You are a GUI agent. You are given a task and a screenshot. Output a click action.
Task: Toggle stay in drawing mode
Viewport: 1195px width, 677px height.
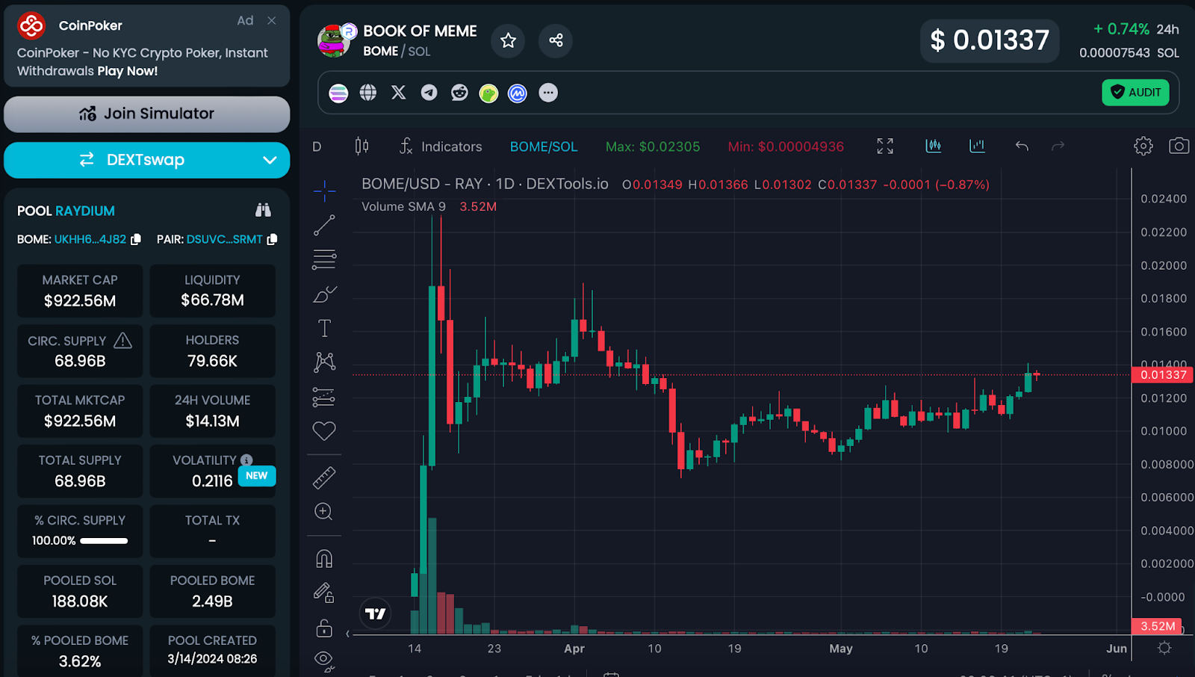tap(324, 593)
